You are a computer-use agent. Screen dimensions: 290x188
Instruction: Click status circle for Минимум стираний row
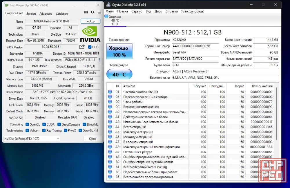click(110, 136)
